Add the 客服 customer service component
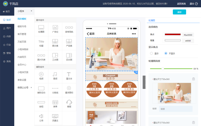Viewport: 201px width, 126px height. pyautogui.click(x=69, y=104)
